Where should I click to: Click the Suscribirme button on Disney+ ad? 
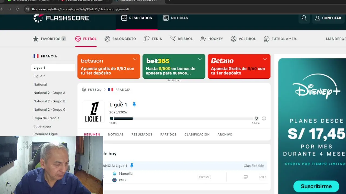[x=316, y=186]
